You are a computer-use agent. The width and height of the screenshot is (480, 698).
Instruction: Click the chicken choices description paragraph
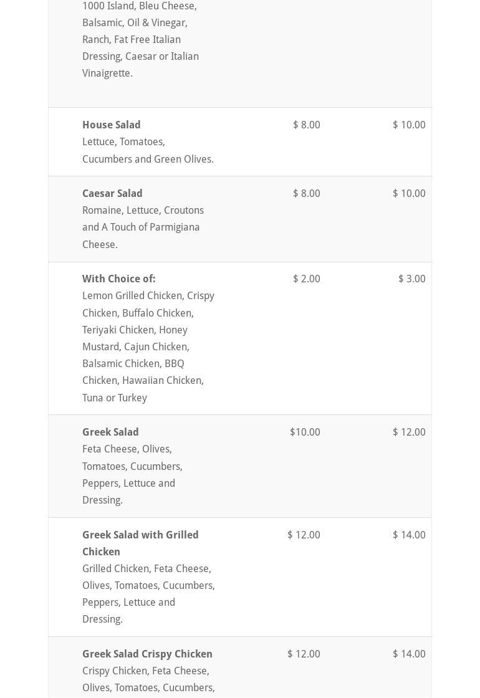click(148, 347)
